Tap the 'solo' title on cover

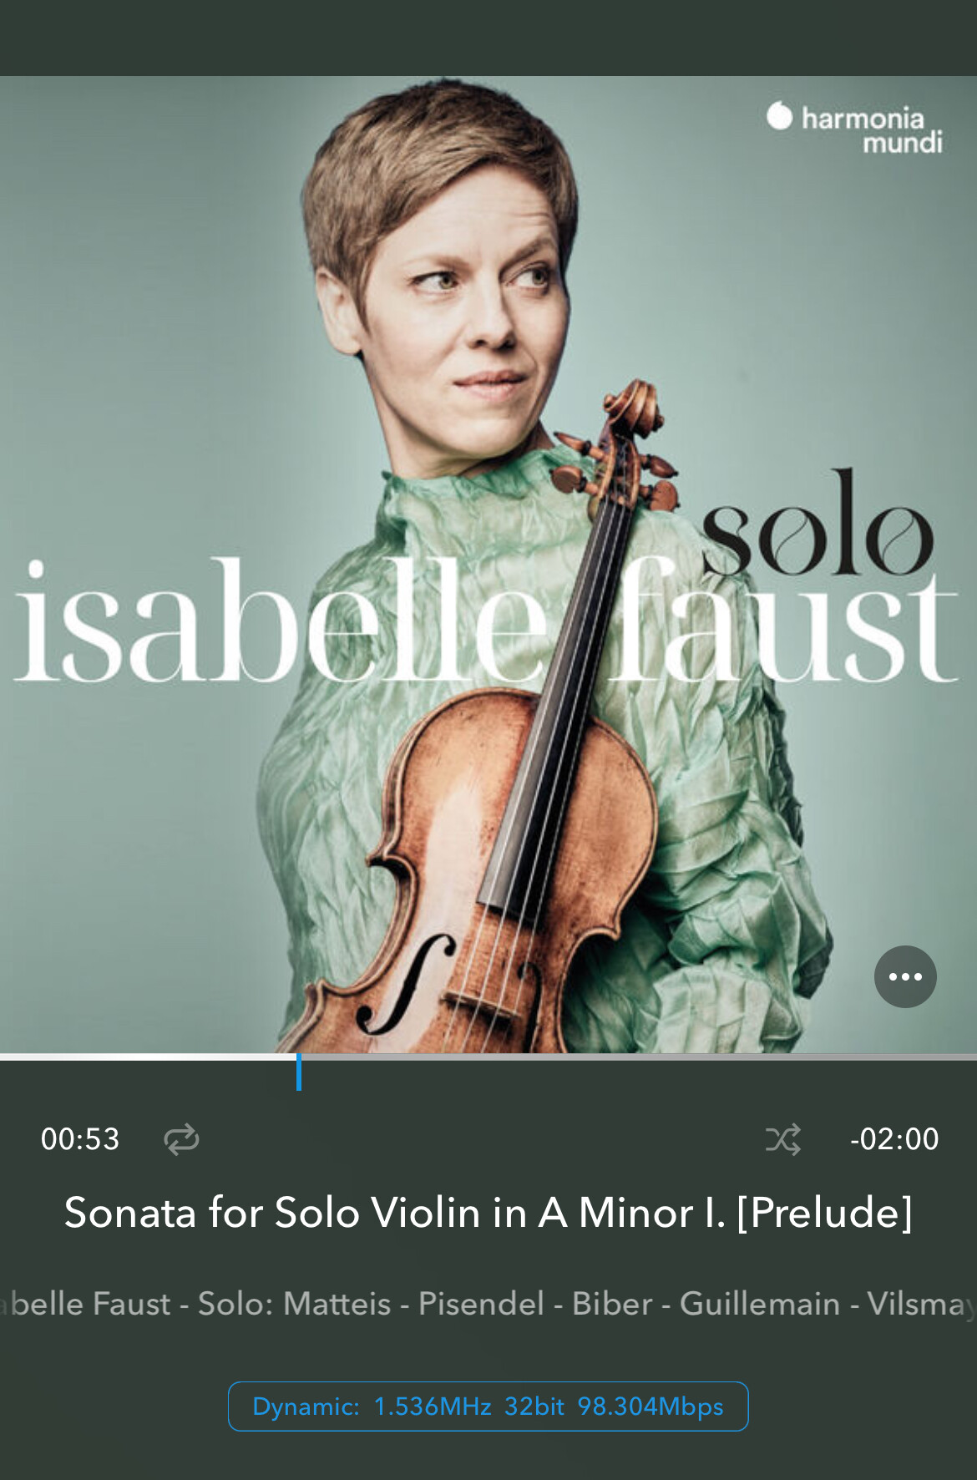pyautogui.click(x=818, y=524)
